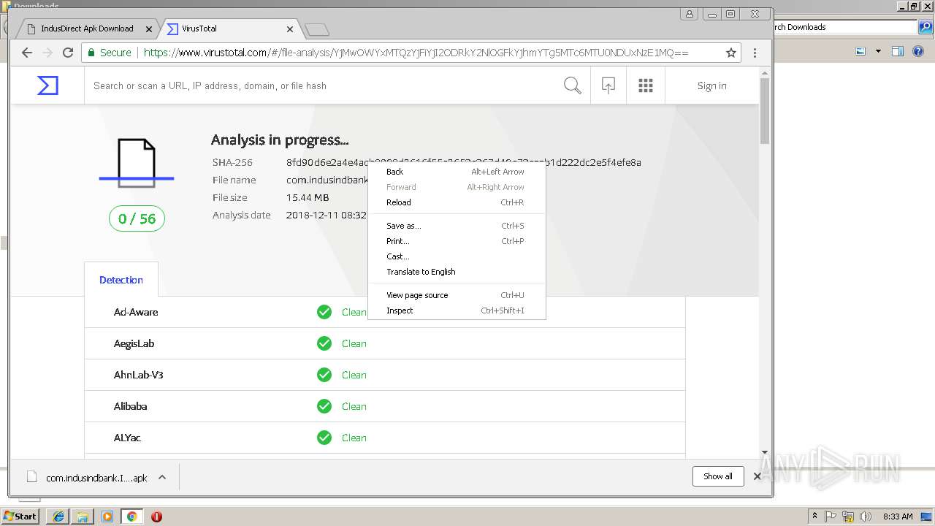Click the green check next to Alibaba

pyautogui.click(x=324, y=406)
